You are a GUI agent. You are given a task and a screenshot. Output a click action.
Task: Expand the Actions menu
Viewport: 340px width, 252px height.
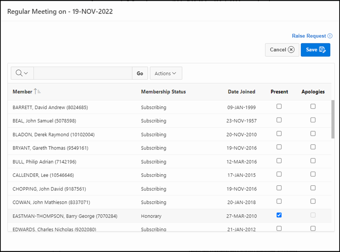pyautogui.click(x=166, y=73)
